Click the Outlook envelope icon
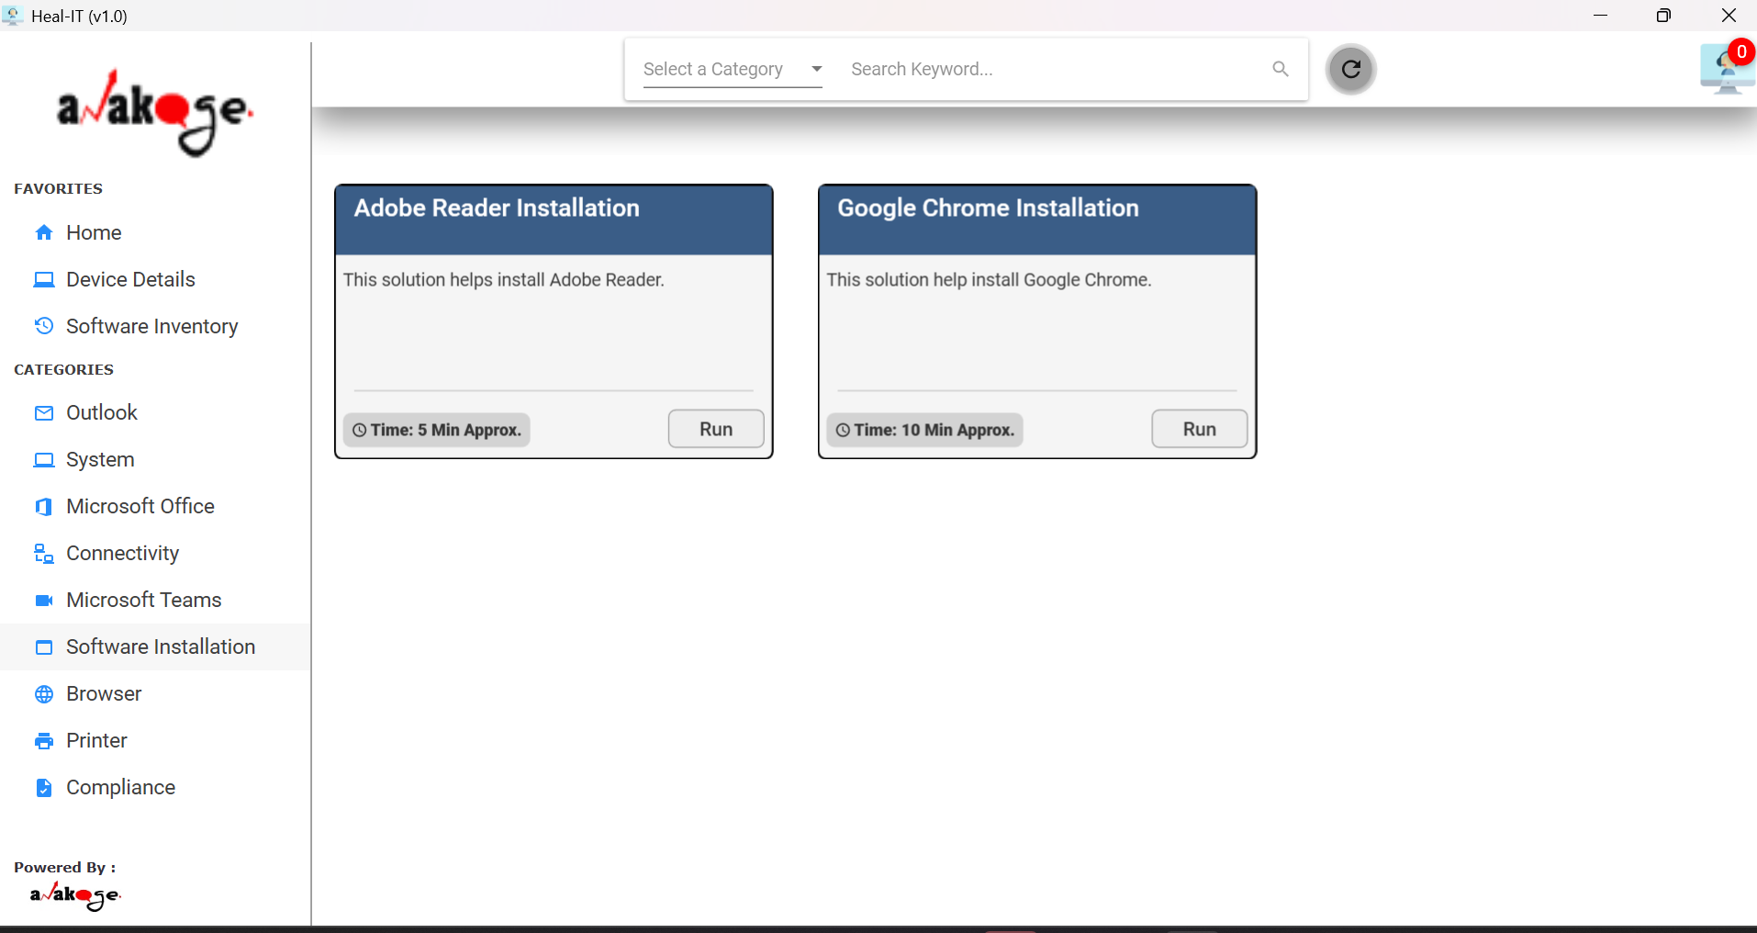 coord(44,413)
